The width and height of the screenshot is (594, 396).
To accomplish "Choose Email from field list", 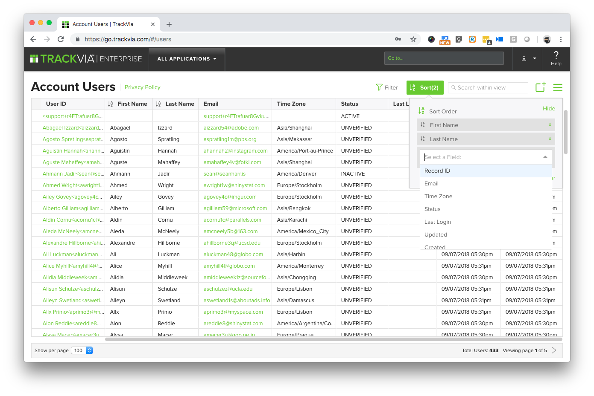I will tap(486, 184).
